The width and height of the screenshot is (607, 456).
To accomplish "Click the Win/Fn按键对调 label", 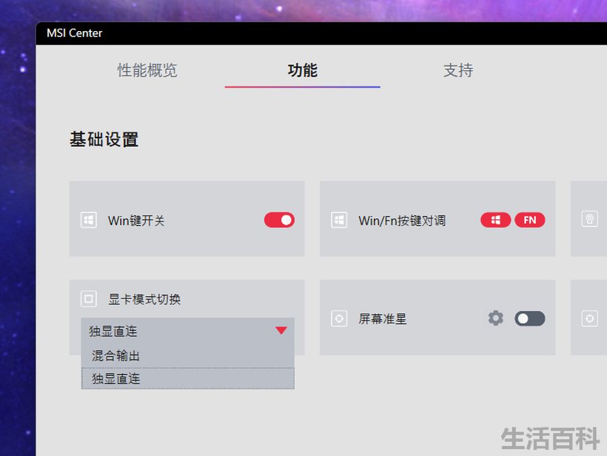I will [x=402, y=221].
